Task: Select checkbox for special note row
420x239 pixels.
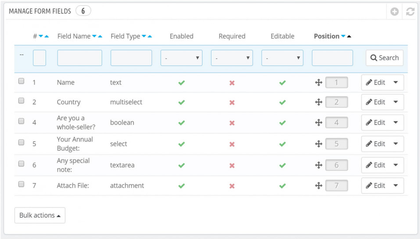Action: pyautogui.click(x=21, y=163)
